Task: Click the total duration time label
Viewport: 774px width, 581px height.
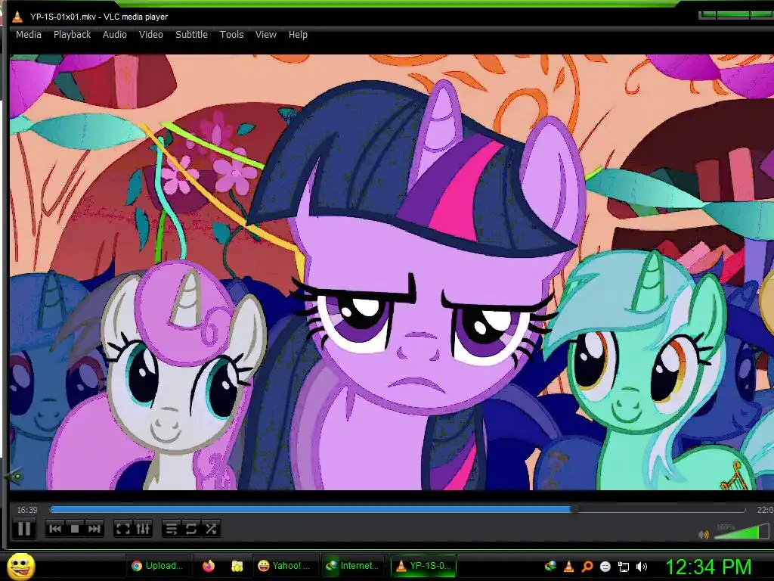Action: (765, 510)
